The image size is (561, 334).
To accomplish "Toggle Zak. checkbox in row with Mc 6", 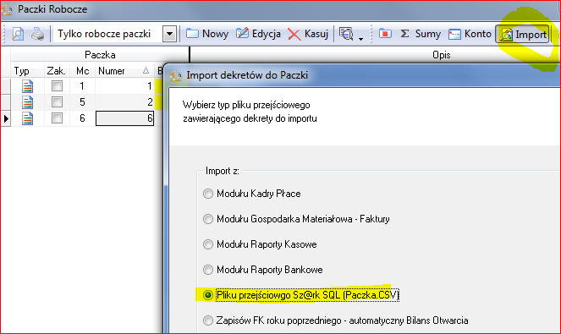I will coord(57,118).
